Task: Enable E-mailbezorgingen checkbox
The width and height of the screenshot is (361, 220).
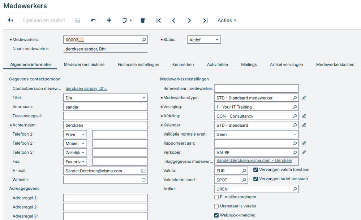Action: click(216, 197)
